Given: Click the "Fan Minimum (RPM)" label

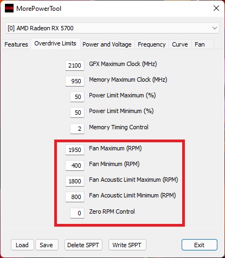Looking at the screenshot, I should pos(114,164).
